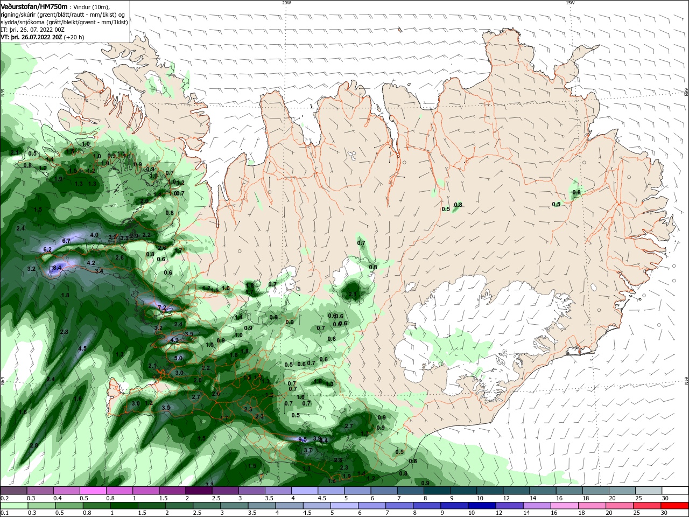The image size is (689, 517).
Task: Click the 4.9 precipitation value on the map
Action: point(174,340)
